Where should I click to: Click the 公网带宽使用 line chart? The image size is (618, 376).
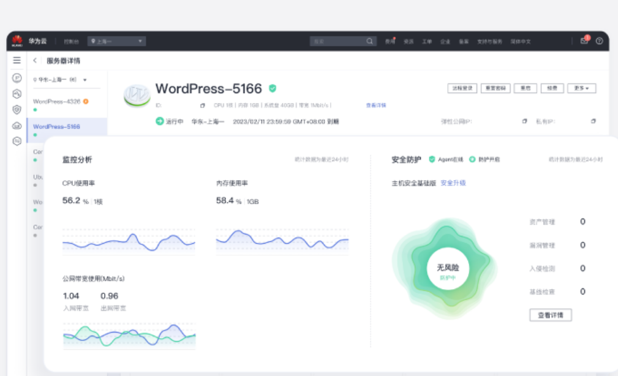(129, 336)
